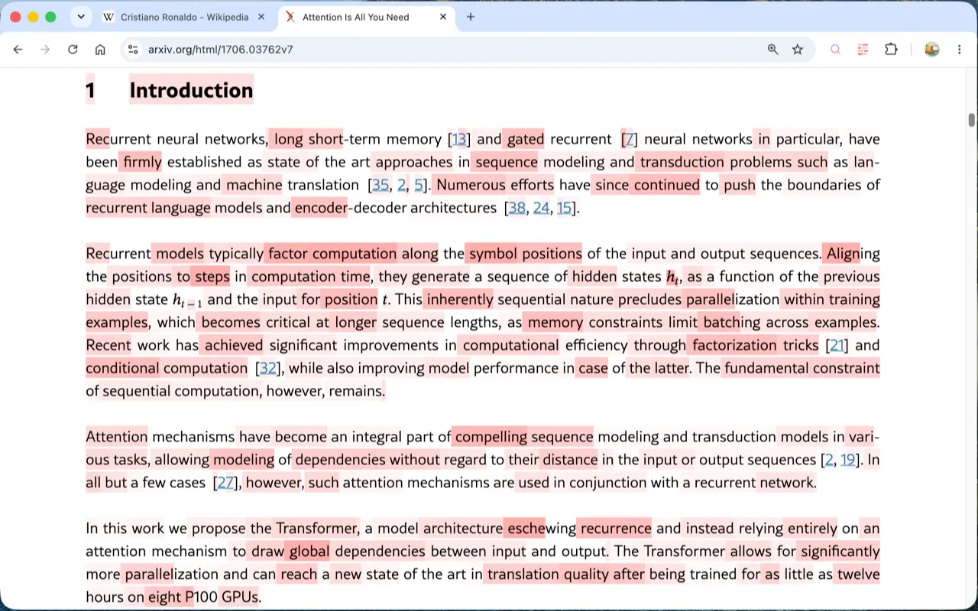Click citation link 5
This screenshot has height=611, width=978.
click(x=419, y=185)
